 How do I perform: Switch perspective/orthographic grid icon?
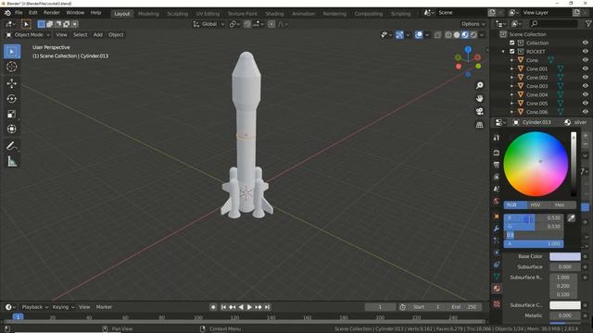480,125
